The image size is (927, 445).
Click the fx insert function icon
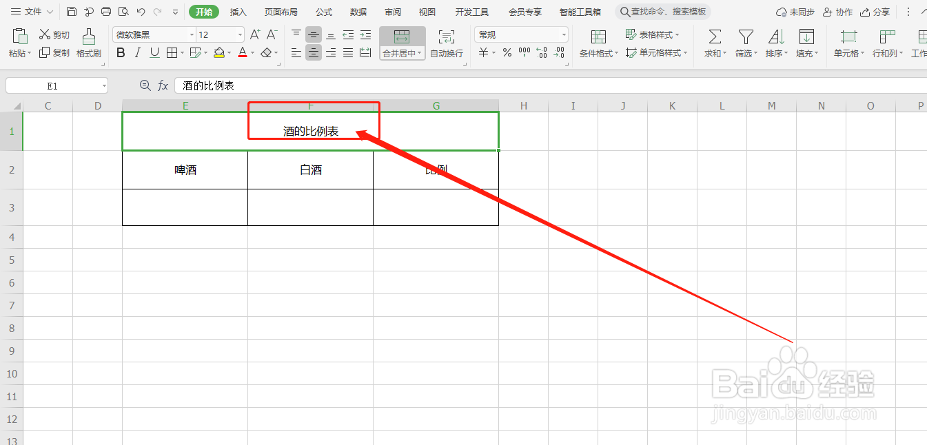[163, 85]
